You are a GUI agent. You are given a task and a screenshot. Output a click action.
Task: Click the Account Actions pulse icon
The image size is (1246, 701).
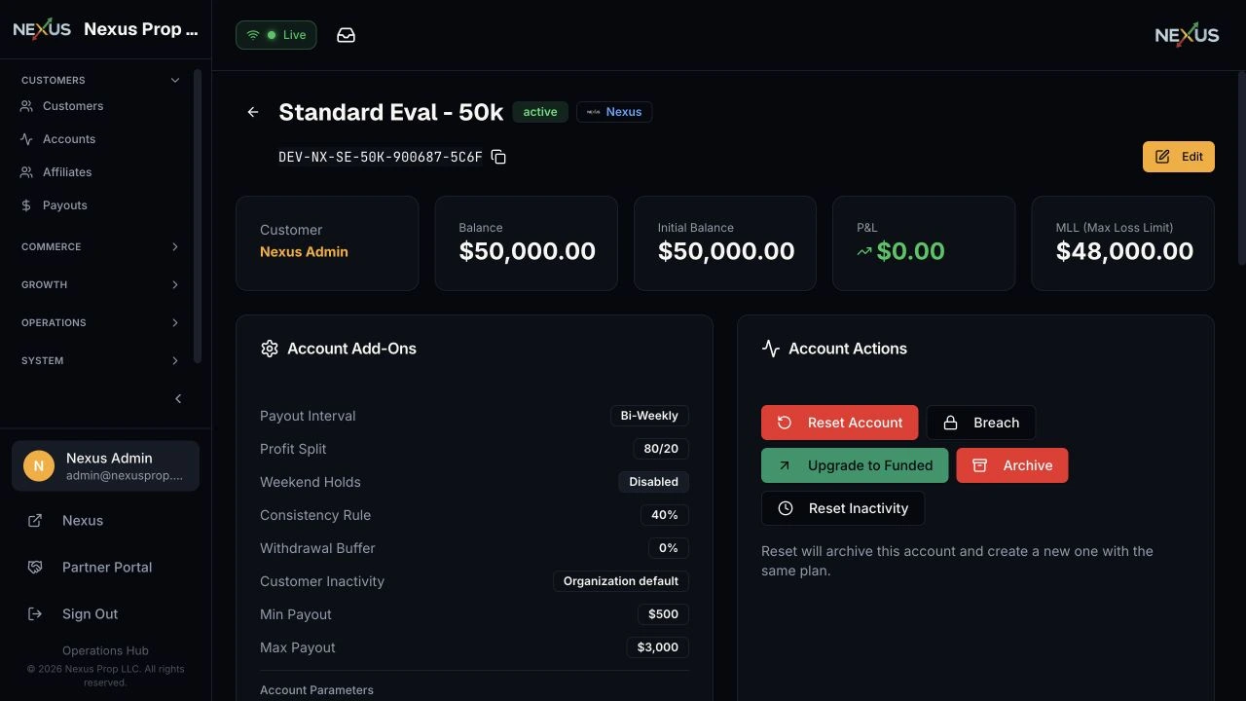[x=771, y=349]
